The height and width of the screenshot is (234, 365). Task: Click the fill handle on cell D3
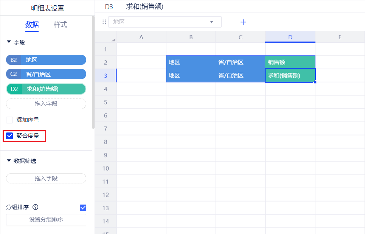[x=315, y=82]
